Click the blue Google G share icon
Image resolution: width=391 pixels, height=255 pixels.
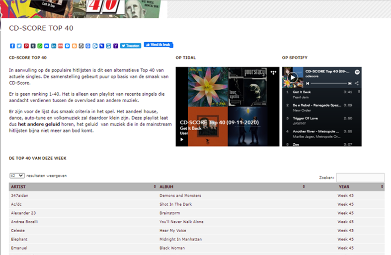pyautogui.click(x=88, y=46)
